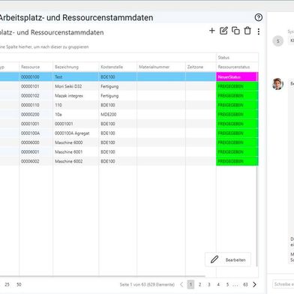Click the 0000100A Agregat description cell
Viewport: 294px width, 294px height.
pyautogui.click(x=76, y=133)
